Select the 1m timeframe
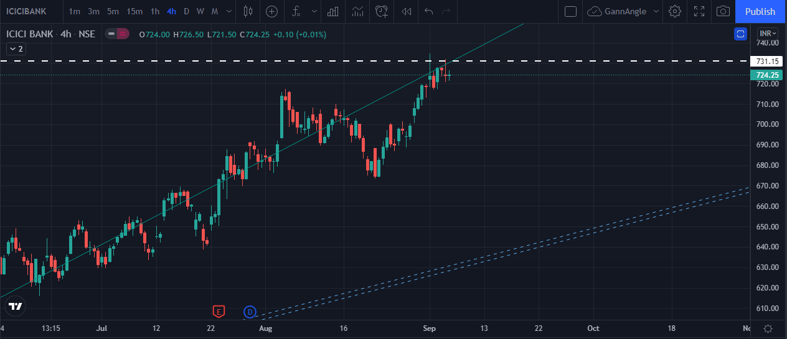The height and width of the screenshot is (339, 787). pos(74,11)
